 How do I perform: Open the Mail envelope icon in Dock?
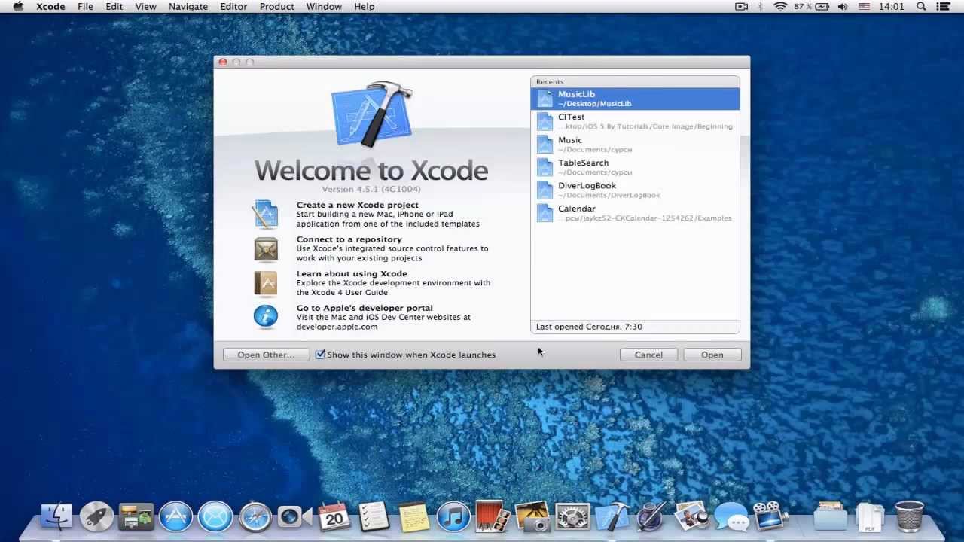215,517
